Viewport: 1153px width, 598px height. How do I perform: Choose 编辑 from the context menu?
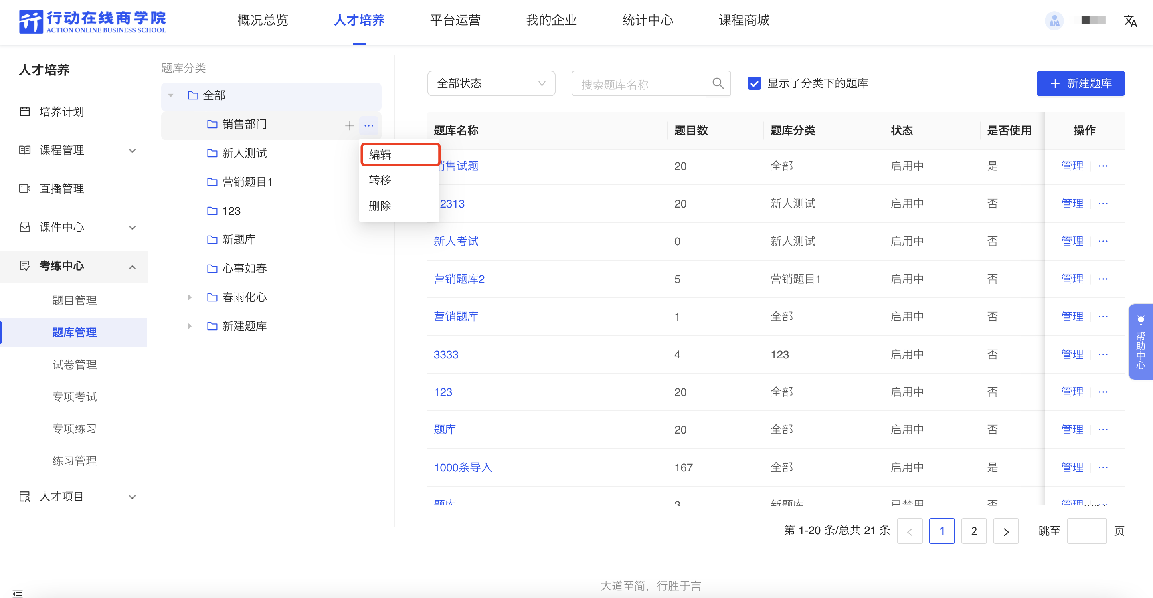click(400, 154)
